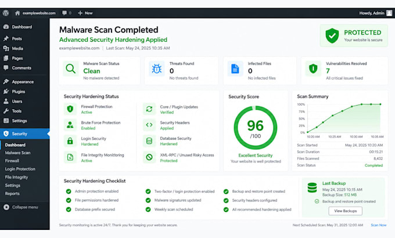Image resolution: width=395 pixels, height=238 pixels.
Task: Open File Integrity submenu item
Action: [x=16, y=177]
